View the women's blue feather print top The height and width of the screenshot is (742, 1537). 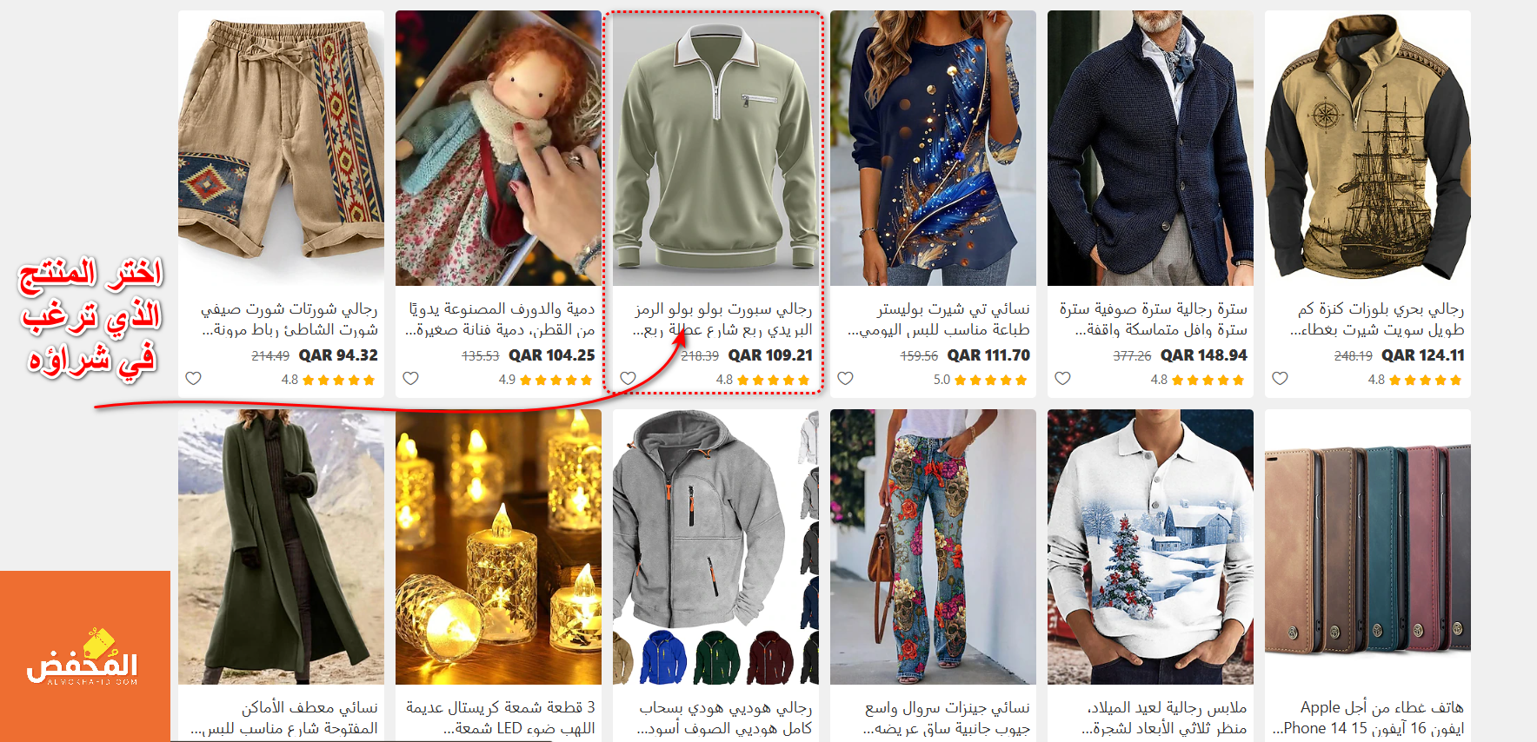pos(933,148)
